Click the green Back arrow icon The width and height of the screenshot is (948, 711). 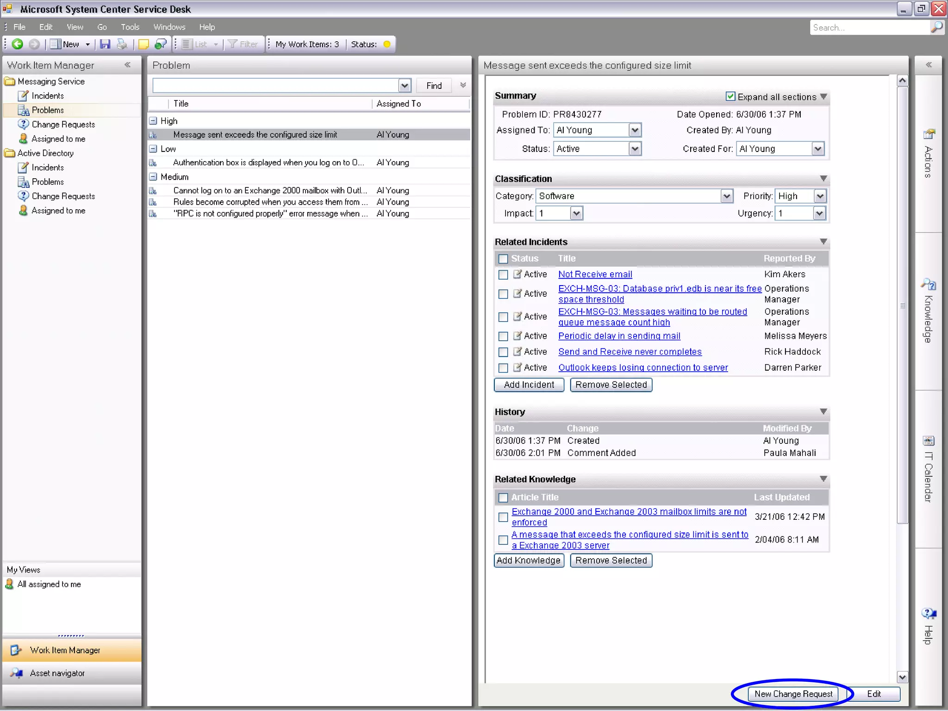tap(18, 44)
